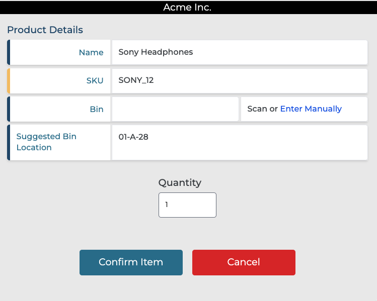
Task: Click the yellow accent bar beside SKU
Action: [9, 81]
